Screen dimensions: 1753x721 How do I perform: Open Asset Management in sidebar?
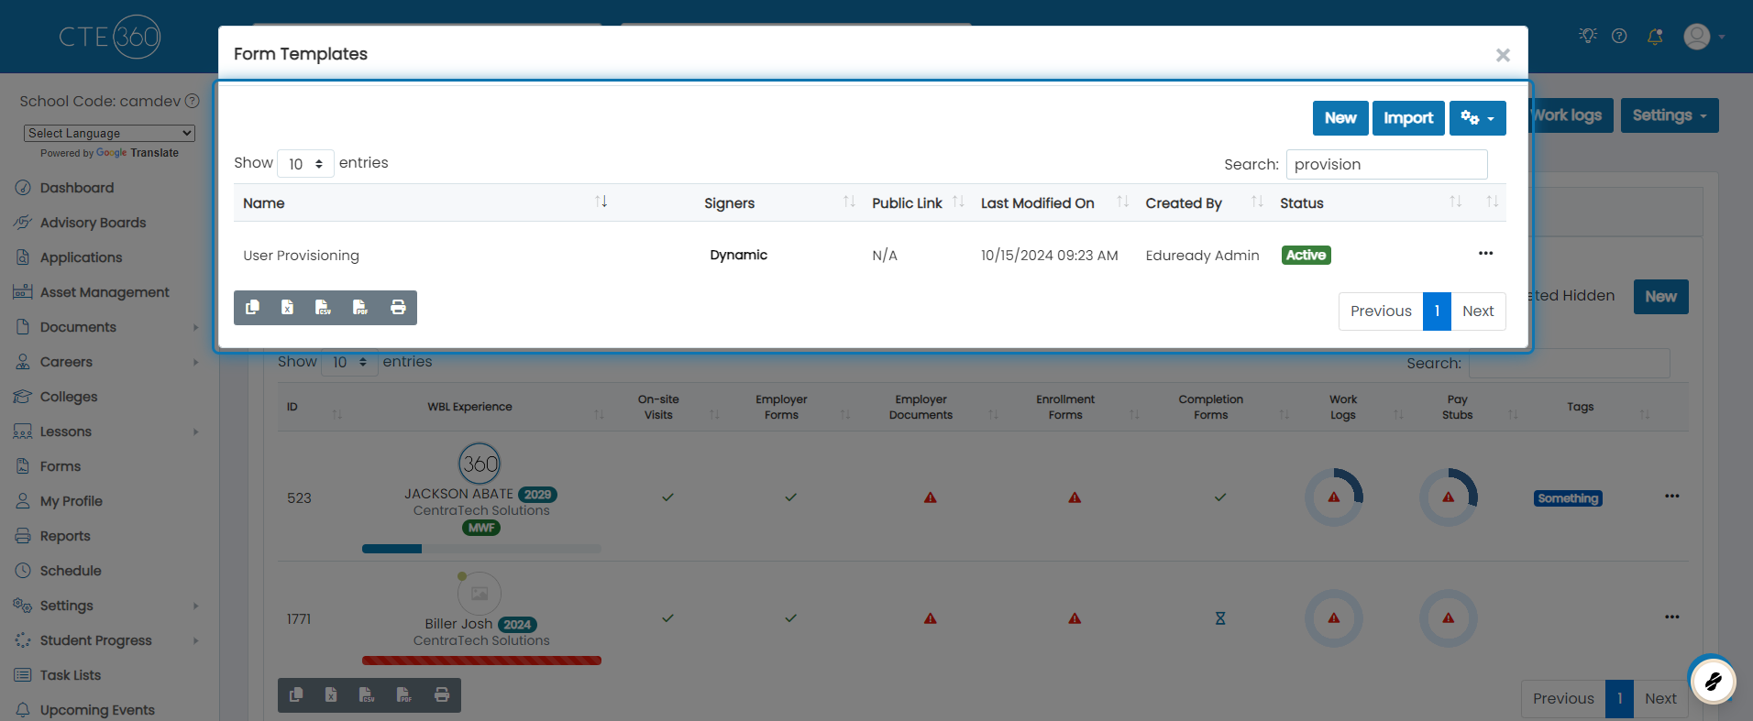105,292
